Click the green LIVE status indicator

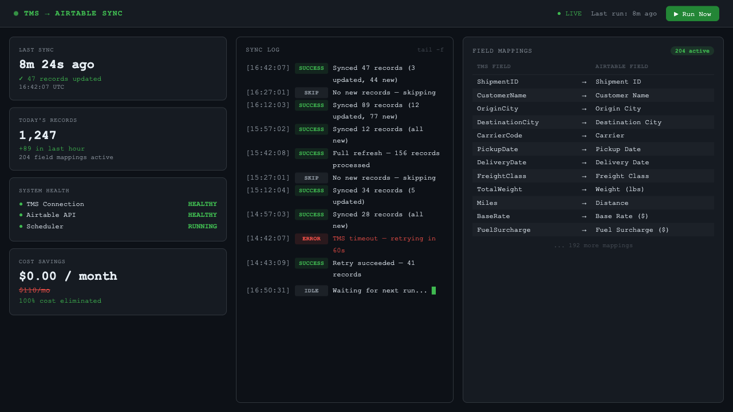click(569, 14)
